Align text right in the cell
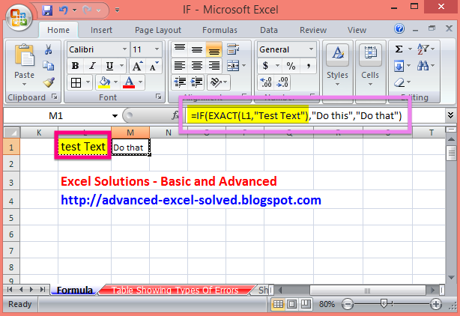 [214, 66]
